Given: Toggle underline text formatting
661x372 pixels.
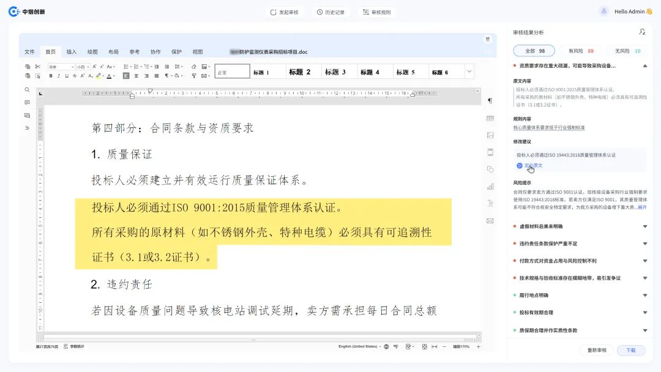Looking at the screenshot, I should 66,76.
